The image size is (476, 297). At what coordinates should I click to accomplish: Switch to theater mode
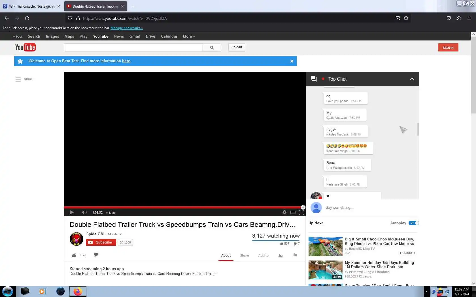[x=293, y=212]
